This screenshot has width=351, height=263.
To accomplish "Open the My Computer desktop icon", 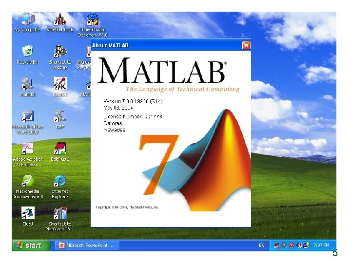I will pyautogui.click(x=28, y=22).
